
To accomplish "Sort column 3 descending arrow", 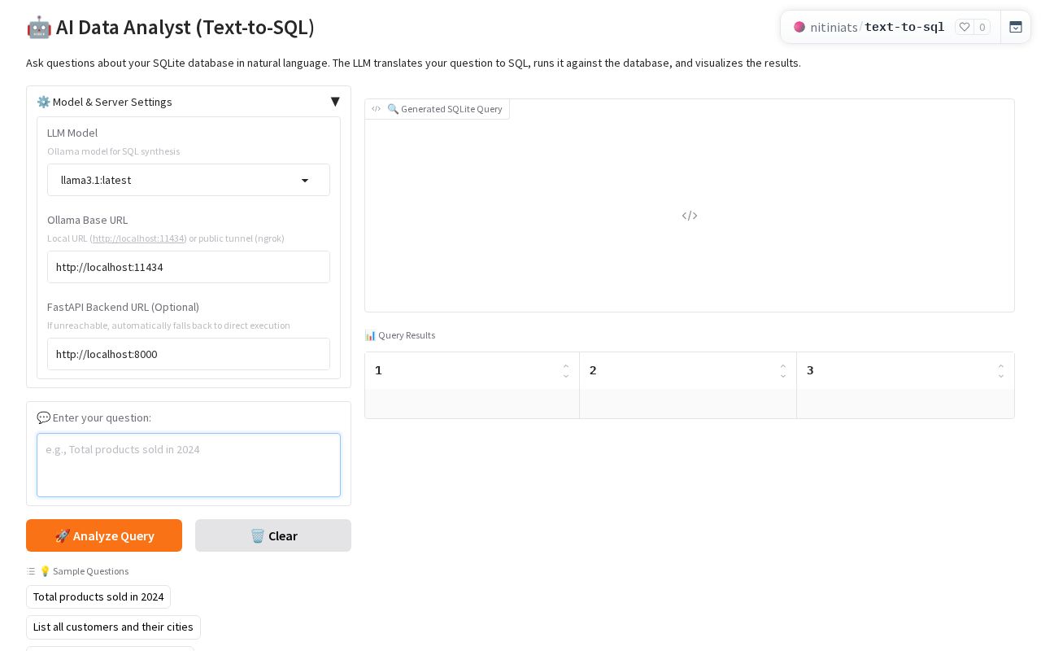I will [x=1000, y=376].
